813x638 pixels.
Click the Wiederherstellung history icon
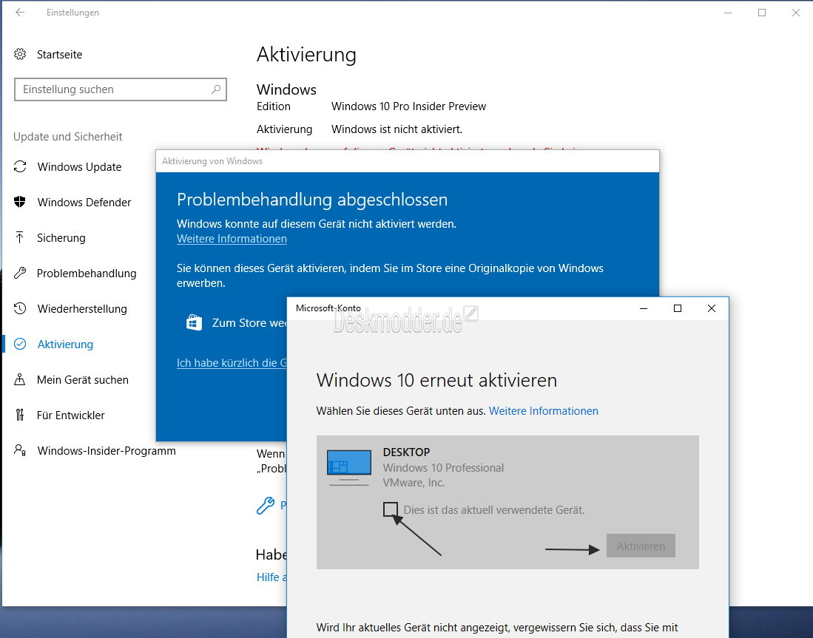point(20,309)
